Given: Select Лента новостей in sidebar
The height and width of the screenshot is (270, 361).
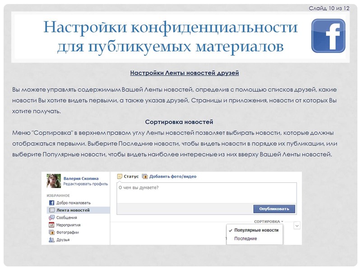Looking at the screenshot, I should (79, 210).
